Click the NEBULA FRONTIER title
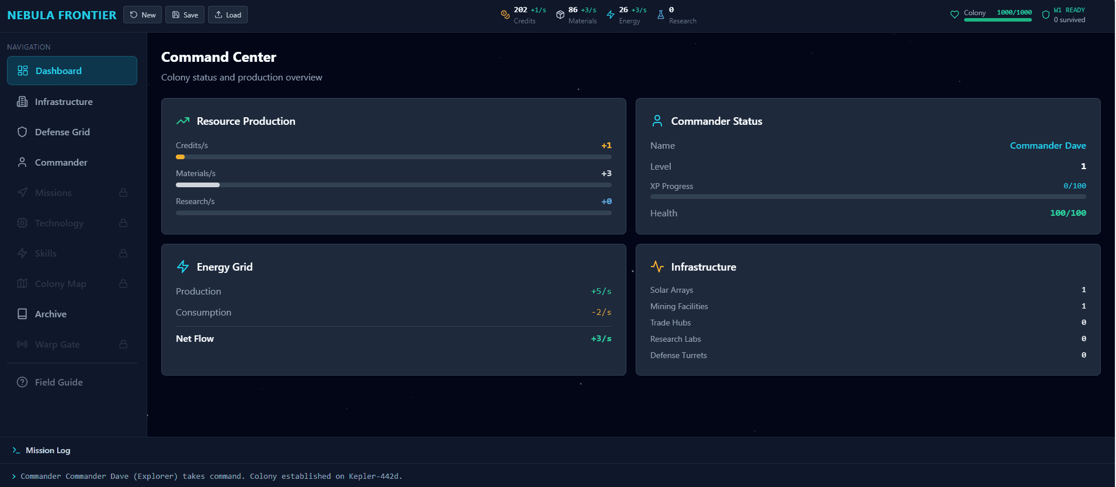 62,15
